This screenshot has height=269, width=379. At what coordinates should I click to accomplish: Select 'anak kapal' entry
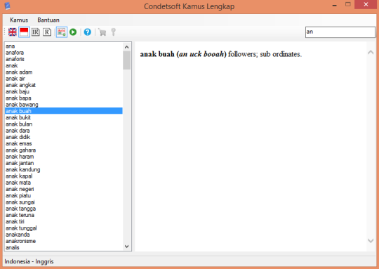click(64, 176)
